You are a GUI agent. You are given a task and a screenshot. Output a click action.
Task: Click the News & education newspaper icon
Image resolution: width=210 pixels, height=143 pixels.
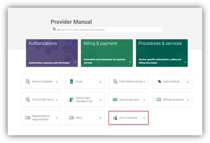pyautogui.click(x=115, y=100)
